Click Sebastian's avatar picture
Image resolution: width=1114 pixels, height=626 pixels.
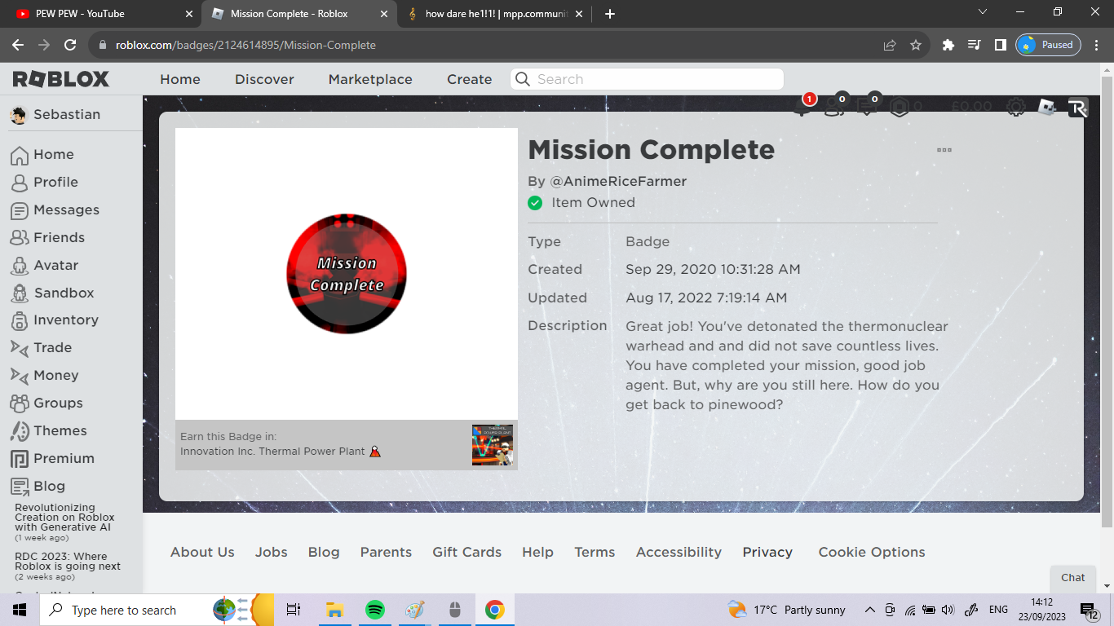[x=18, y=116]
